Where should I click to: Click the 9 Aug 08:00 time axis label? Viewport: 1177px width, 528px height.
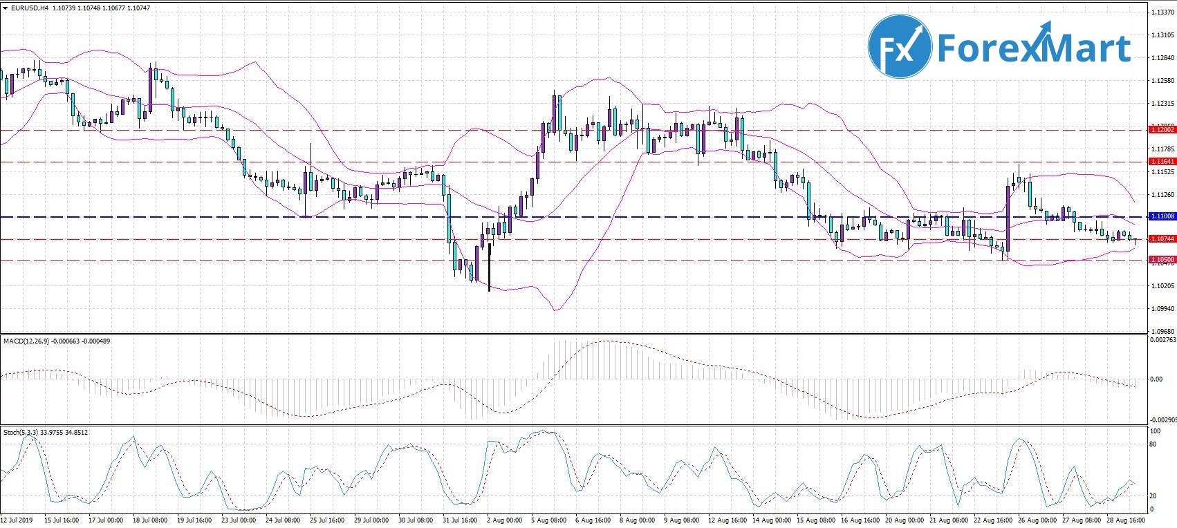point(681,520)
